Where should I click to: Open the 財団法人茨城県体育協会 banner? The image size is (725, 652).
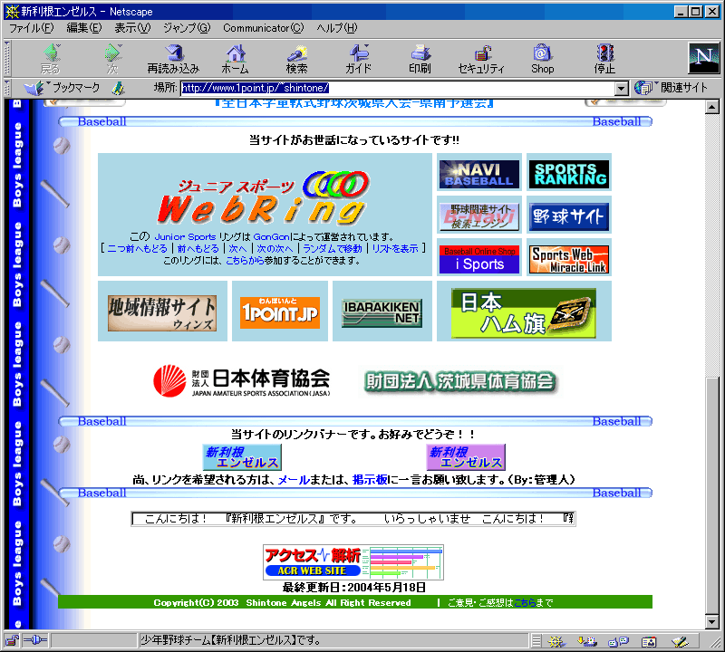460,381
